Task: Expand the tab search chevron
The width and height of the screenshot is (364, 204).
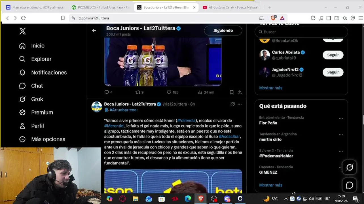Action: coord(326,7)
